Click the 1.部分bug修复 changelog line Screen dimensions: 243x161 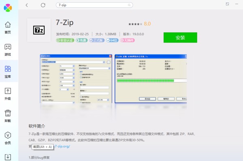click(39, 158)
